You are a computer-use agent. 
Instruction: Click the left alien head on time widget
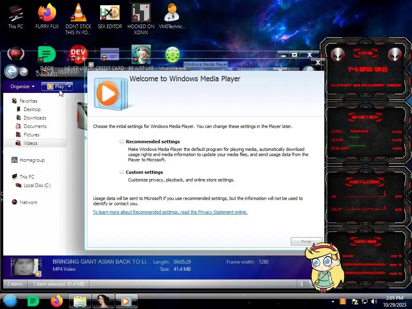338,54
